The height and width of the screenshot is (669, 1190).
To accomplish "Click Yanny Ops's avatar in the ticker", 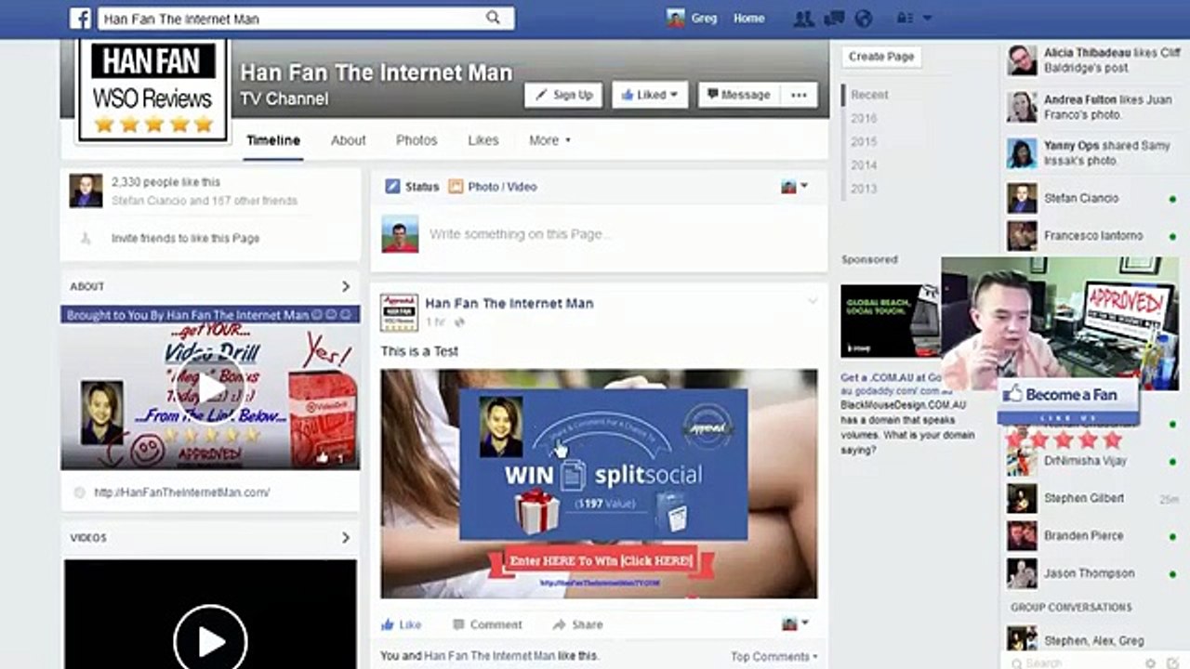I will (x=1022, y=153).
